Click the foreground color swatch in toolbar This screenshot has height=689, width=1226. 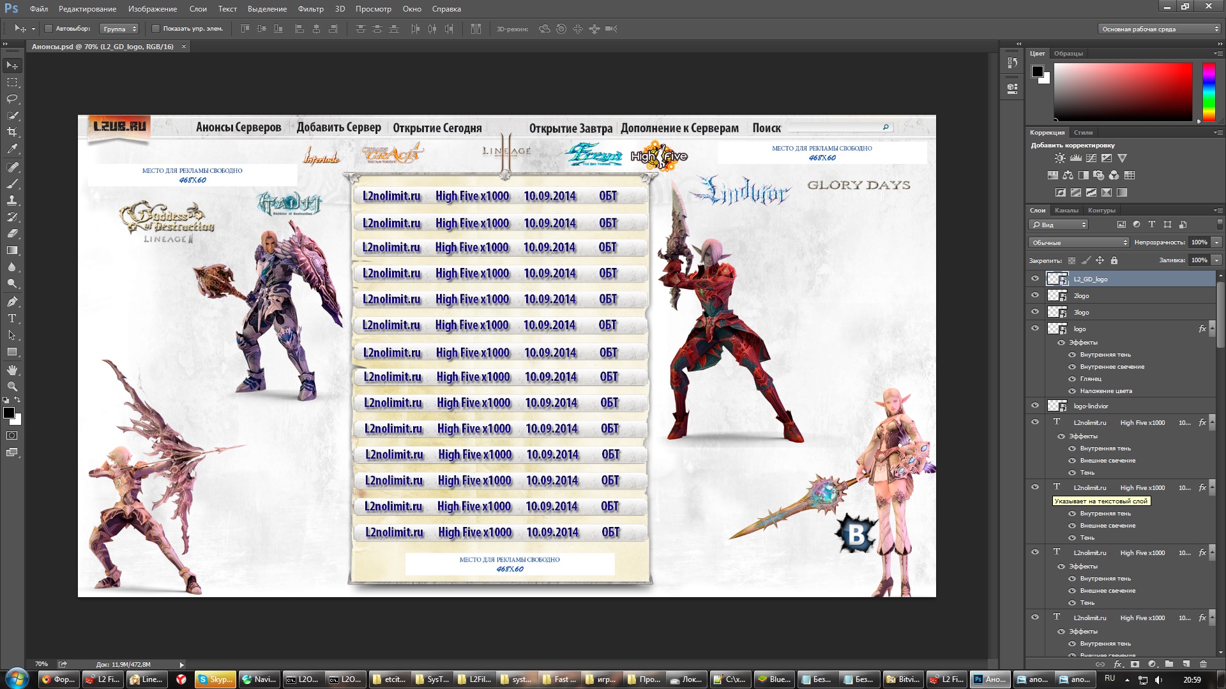(x=9, y=413)
